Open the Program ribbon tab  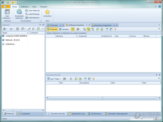click(x=44, y=7)
